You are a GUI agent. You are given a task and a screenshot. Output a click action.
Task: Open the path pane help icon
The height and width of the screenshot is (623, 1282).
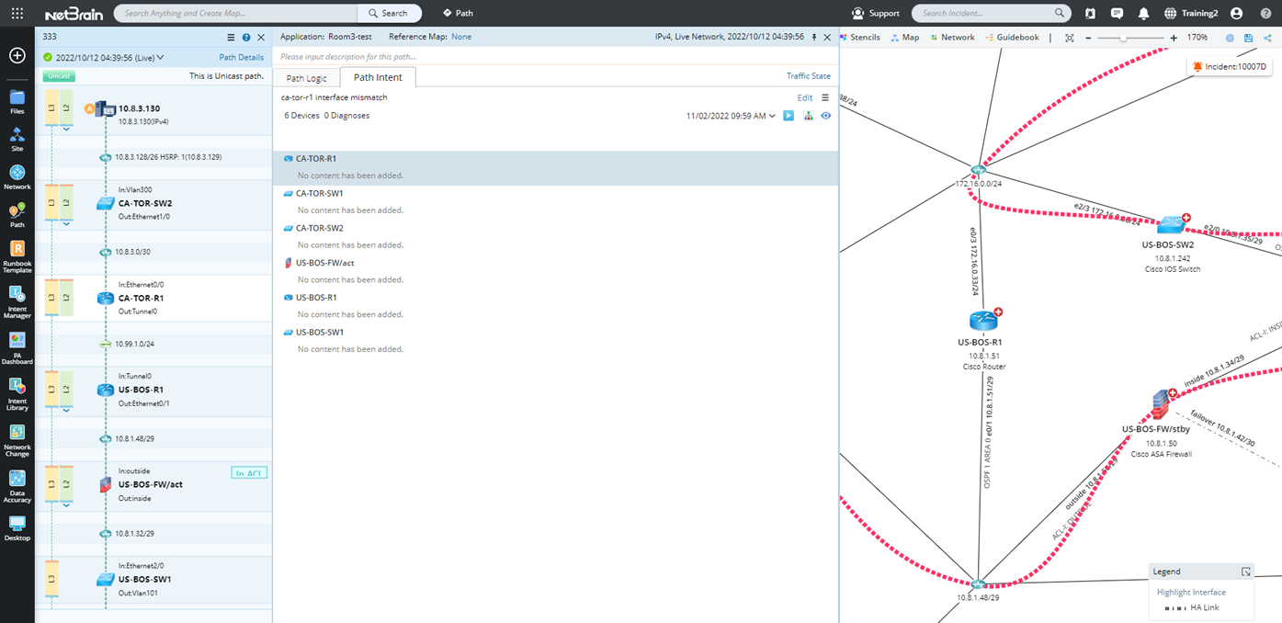click(246, 38)
